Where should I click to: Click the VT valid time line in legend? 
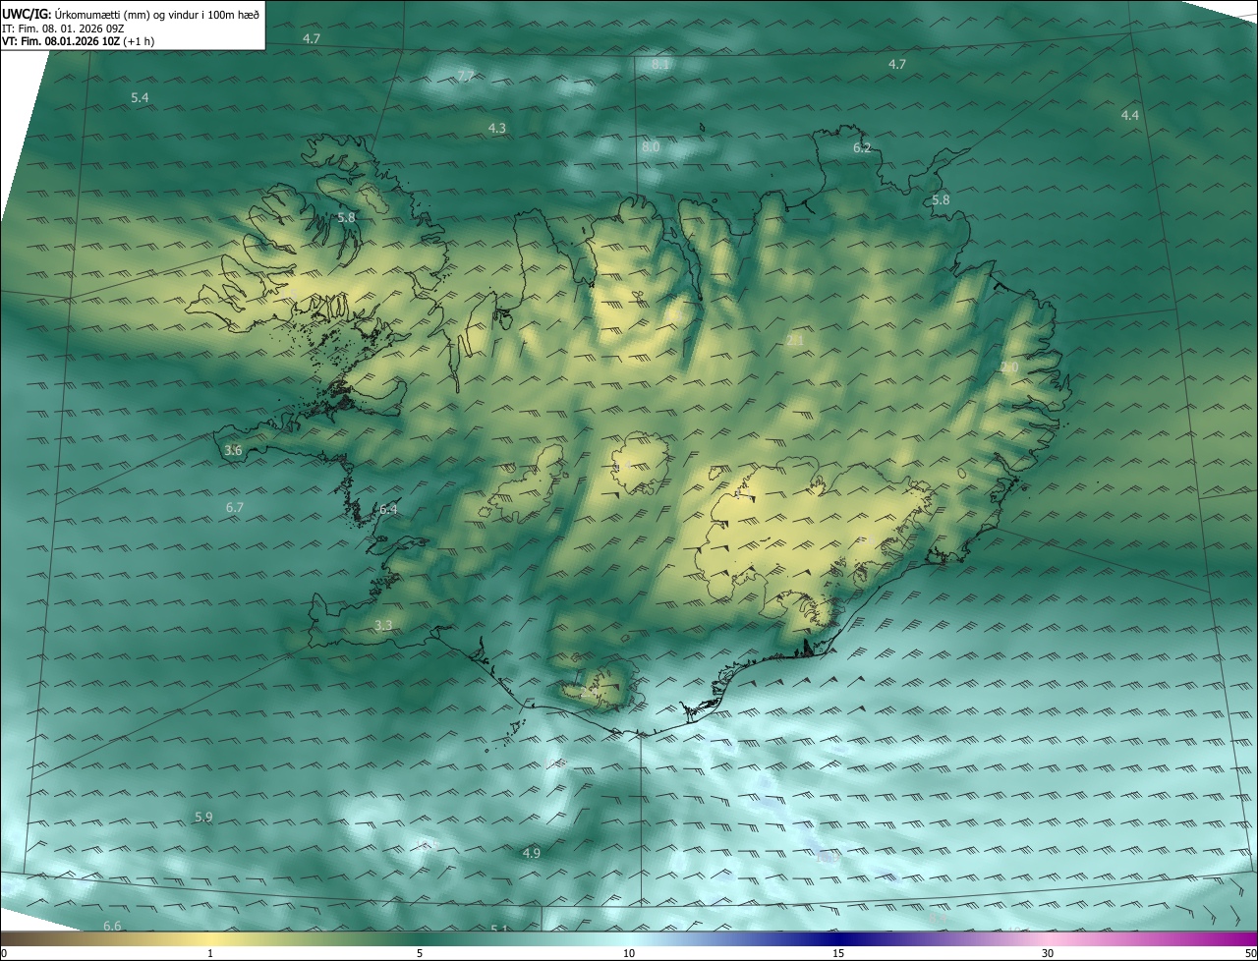(x=78, y=41)
